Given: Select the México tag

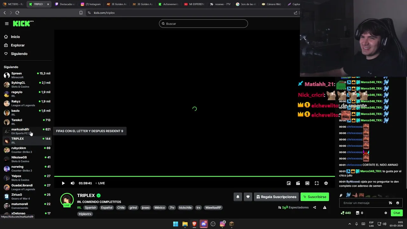Looking at the screenshot, I should (160, 208).
